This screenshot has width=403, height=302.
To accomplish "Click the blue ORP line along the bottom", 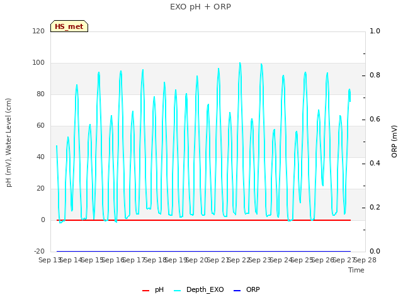I will click(x=203, y=251).
